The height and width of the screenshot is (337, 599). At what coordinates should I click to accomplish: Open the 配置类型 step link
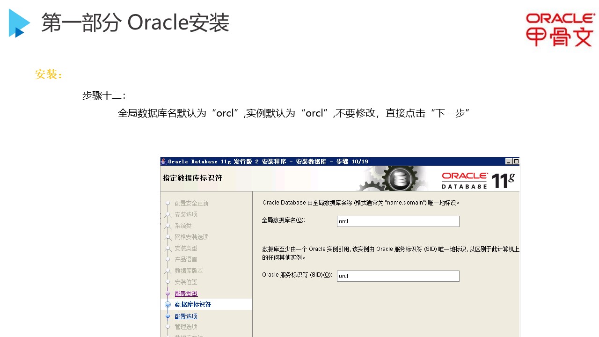coord(186,294)
